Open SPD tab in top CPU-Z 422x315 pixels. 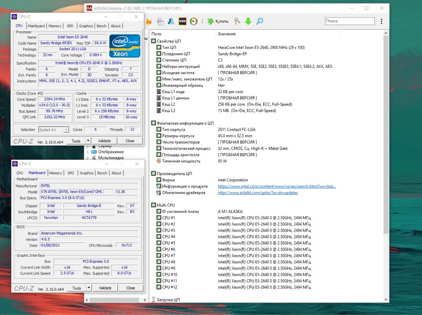tap(70, 26)
